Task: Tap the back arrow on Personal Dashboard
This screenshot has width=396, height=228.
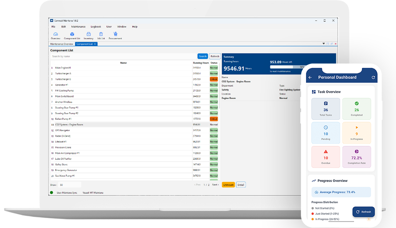Action: tap(310, 77)
